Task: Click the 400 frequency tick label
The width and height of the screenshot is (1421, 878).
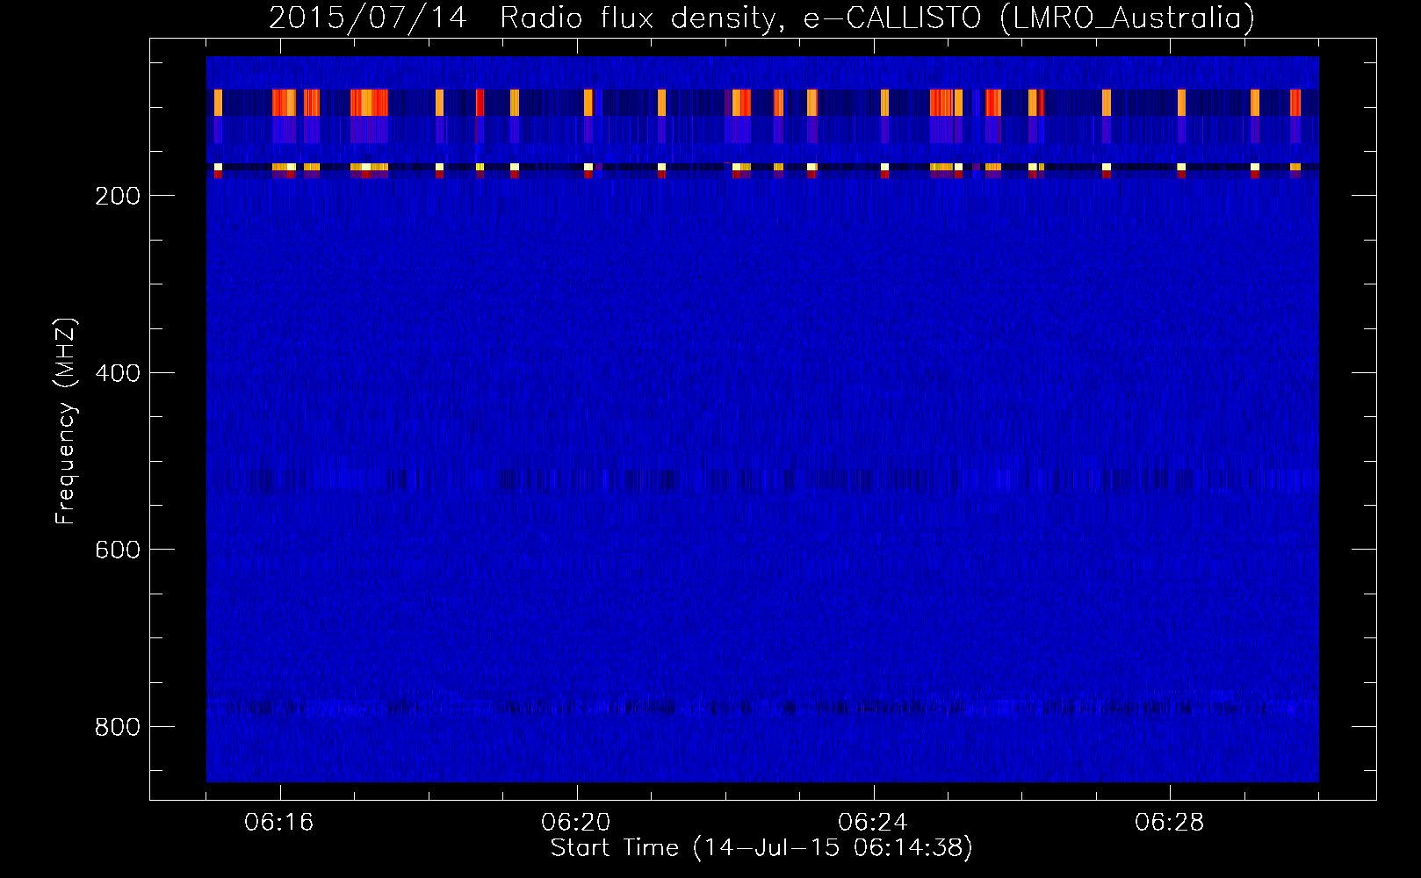Action: tap(118, 373)
